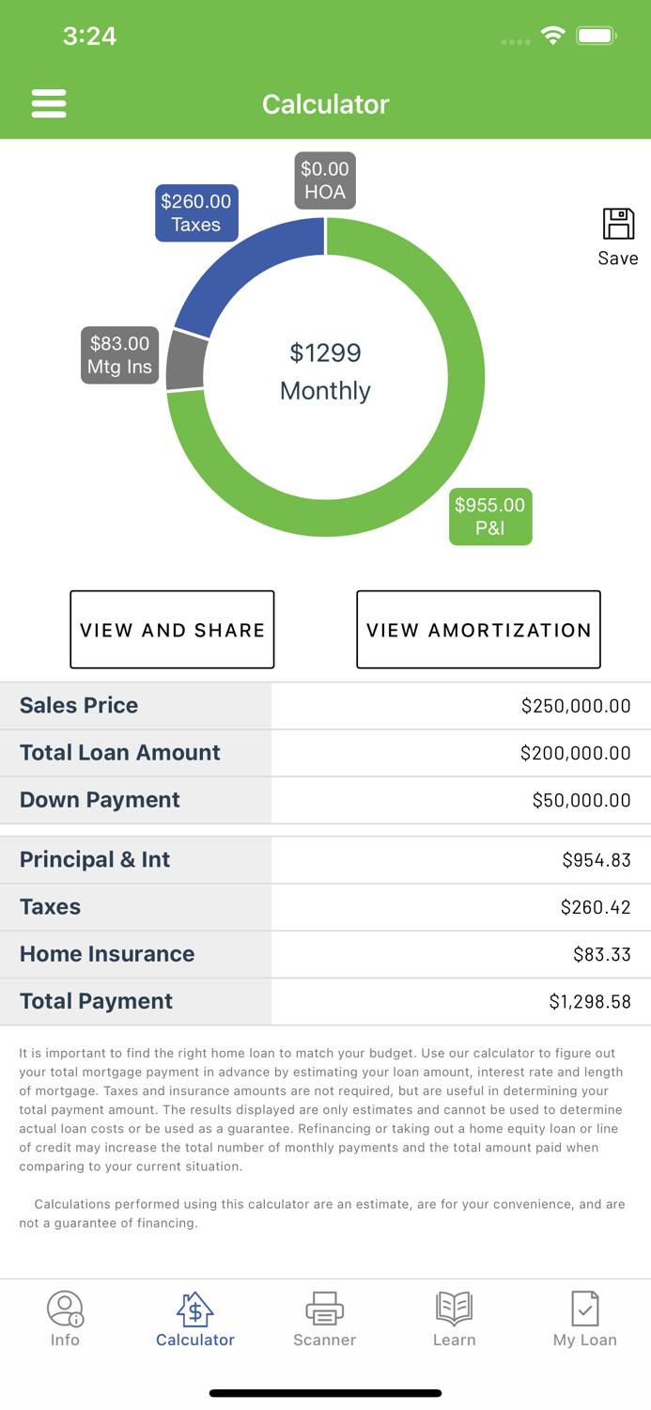Select the $955.00 P&I chart label
Viewport: 651px width, 1410px height.
tap(489, 516)
